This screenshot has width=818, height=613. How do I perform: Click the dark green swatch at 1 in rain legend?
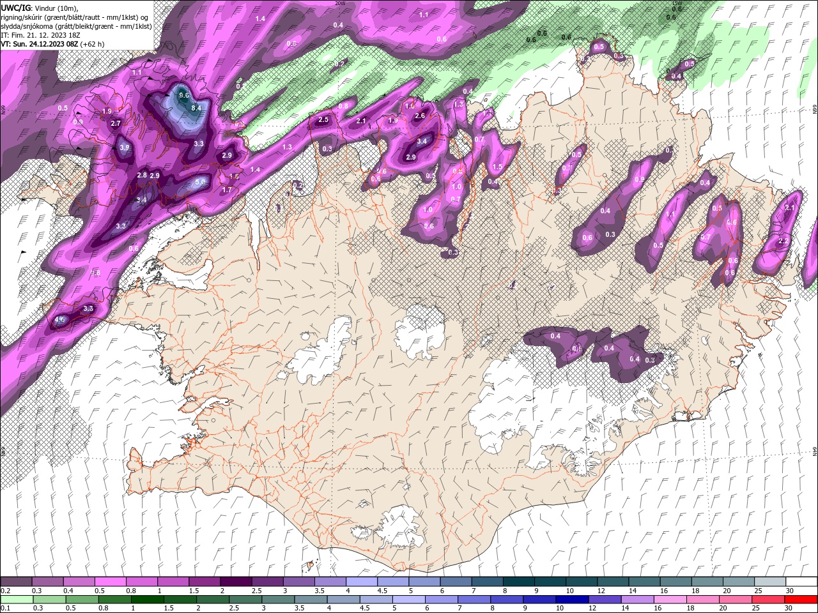[x=147, y=599]
